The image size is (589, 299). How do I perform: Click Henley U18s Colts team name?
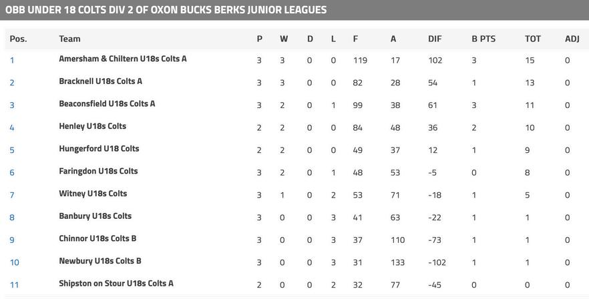point(92,126)
